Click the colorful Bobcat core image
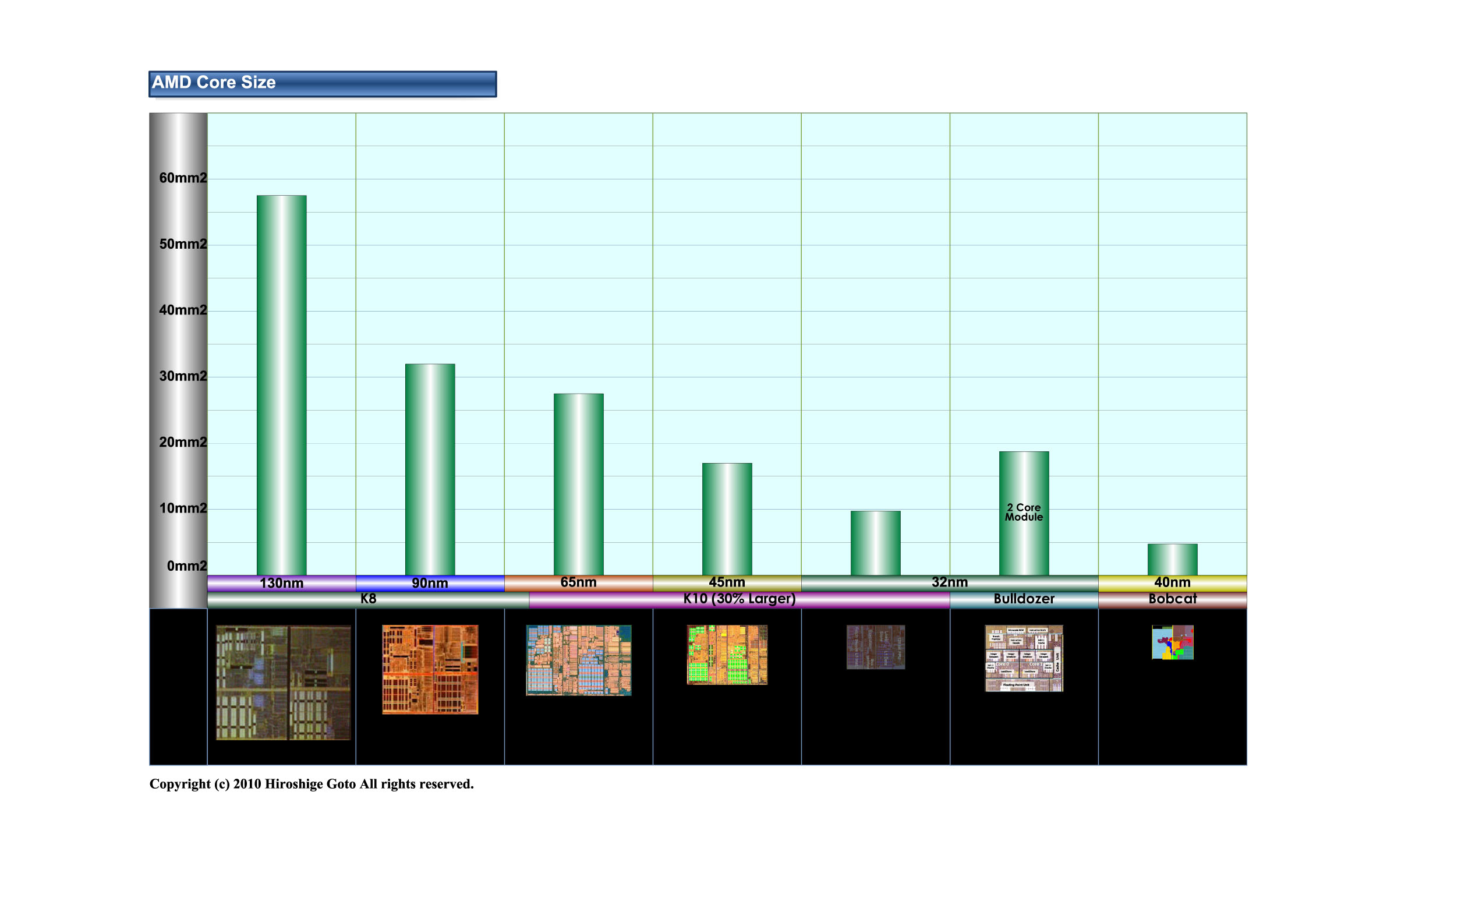The width and height of the screenshot is (1472, 901). [x=1172, y=642]
